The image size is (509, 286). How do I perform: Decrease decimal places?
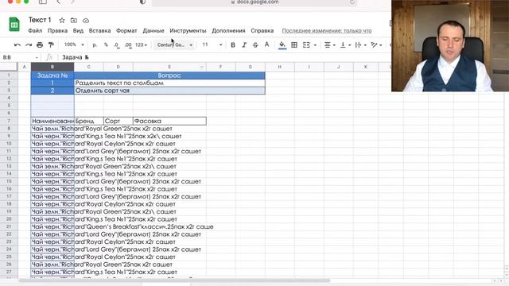[x=117, y=44]
